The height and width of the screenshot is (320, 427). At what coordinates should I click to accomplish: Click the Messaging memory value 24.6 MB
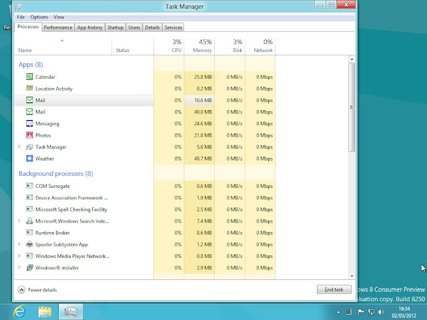(203, 123)
